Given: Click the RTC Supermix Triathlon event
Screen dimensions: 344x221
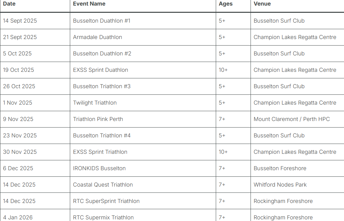Looking at the screenshot, I should [x=103, y=217].
